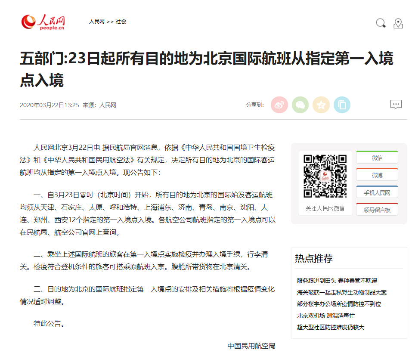Viewport: 412px width, 356px height.
Task: Click the WeChat QR code image
Action: tap(325, 176)
